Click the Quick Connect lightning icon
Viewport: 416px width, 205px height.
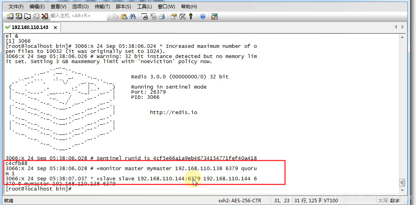19,16
